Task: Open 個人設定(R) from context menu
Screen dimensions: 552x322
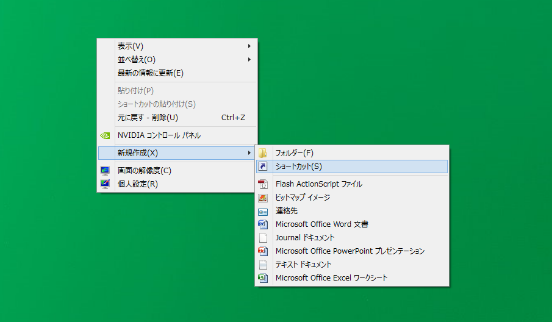Action: click(177, 184)
